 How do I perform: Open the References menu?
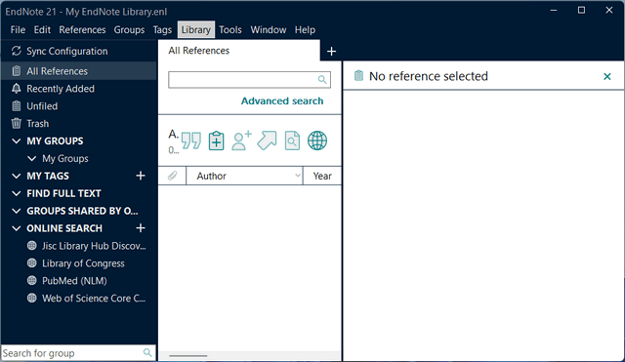click(82, 30)
